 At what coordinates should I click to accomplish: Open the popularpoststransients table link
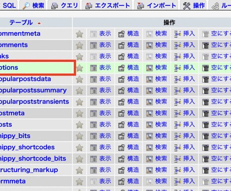click(x=35, y=102)
